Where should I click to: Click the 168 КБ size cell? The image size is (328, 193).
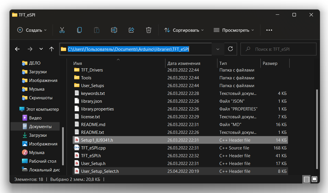[x=280, y=148]
